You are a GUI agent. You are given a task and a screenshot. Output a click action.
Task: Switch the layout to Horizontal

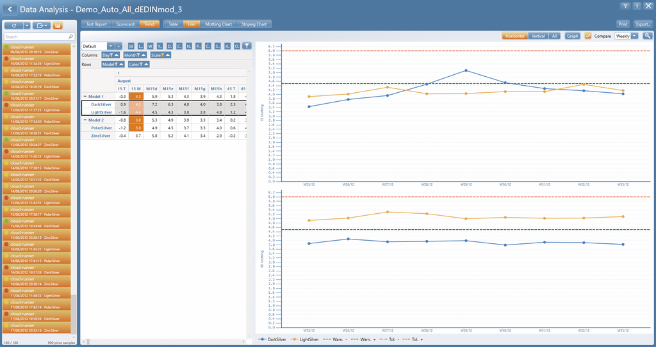(514, 36)
